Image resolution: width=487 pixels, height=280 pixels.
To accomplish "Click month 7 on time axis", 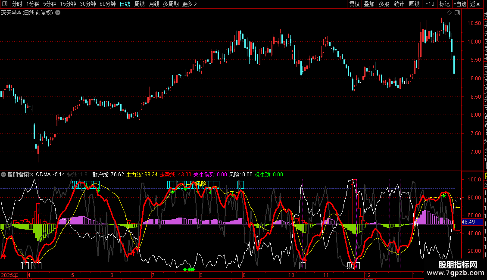I will tap(153, 275).
